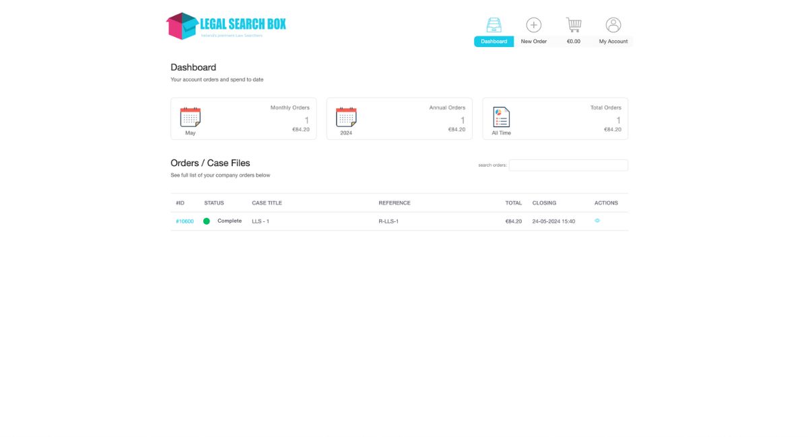Focus the search orders input field
The height and width of the screenshot is (437, 808).
point(568,165)
